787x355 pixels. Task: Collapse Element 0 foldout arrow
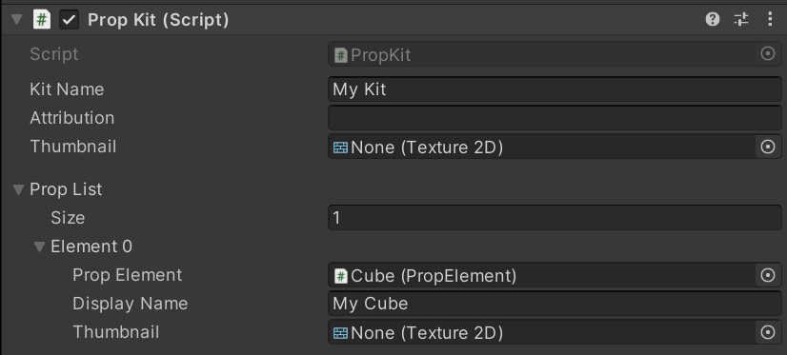(40, 247)
